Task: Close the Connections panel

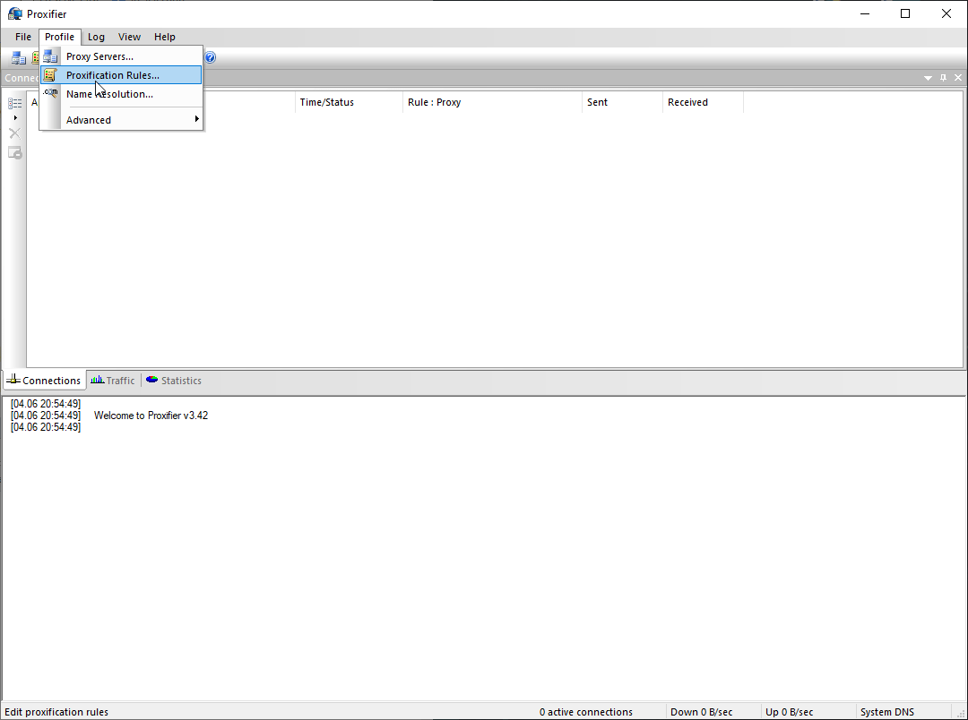Action: coord(958,78)
